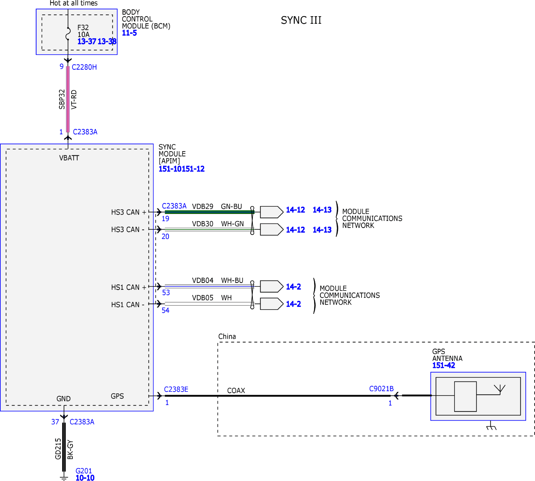This screenshot has height=481, width=535.
Task: Select C2383A label above pin 19
Action: 174,206
